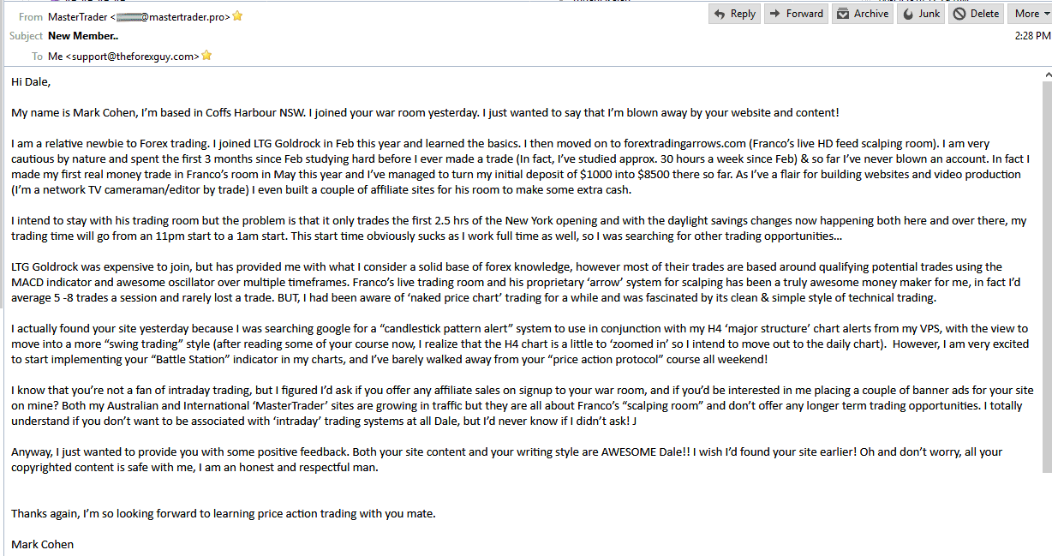Viewport: 1052px width, 556px height.
Task: Click the 2:28 PM timestamp
Action: click(1031, 36)
